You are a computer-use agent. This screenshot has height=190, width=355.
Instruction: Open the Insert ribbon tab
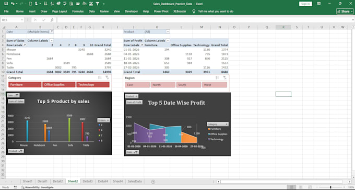pos(32,12)
